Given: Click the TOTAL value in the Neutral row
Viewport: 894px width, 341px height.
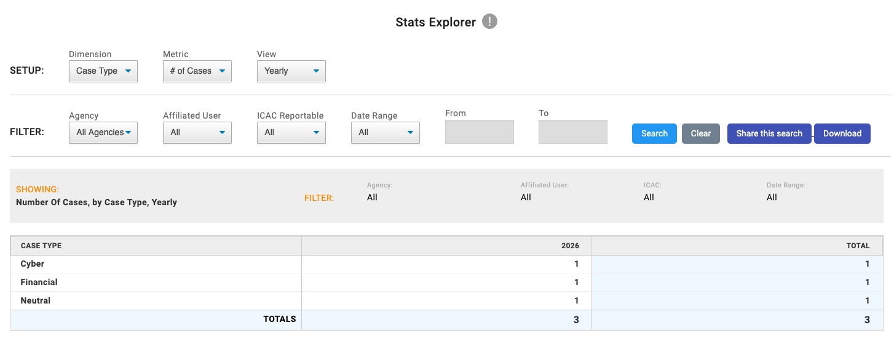Looking at the screenshot, I should [x=868, y=301].
